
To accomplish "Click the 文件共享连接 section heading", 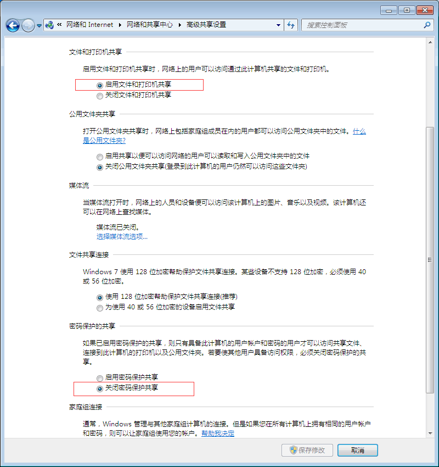I will coord(89,254).
